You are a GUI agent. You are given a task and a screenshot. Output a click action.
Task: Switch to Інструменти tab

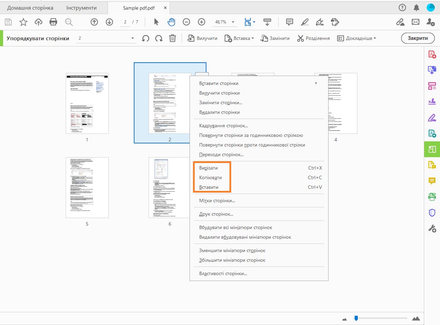pyautogui.click(x=82, y=8)
